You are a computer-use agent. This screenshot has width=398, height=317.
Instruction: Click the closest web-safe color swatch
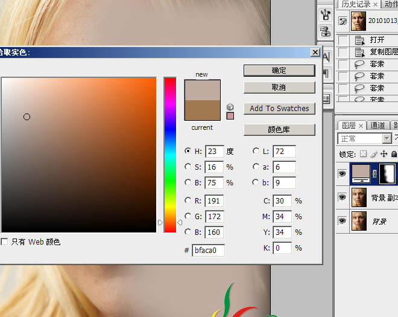[x=230, y=116]
